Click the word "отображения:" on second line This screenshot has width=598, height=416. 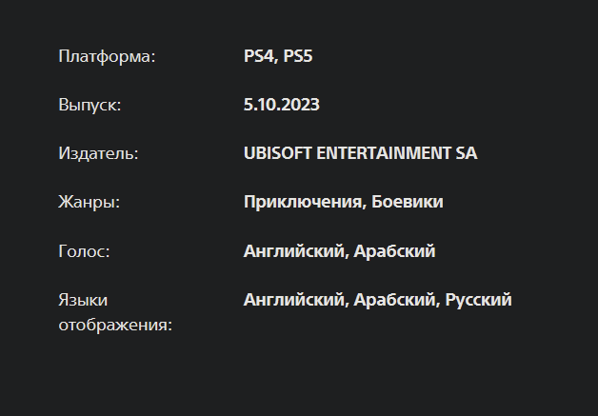coord(115,326)
